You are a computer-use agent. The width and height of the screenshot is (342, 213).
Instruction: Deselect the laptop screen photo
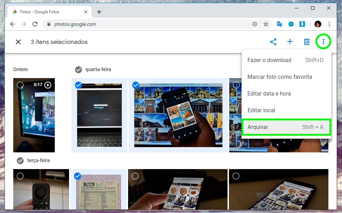click(79, 85)
